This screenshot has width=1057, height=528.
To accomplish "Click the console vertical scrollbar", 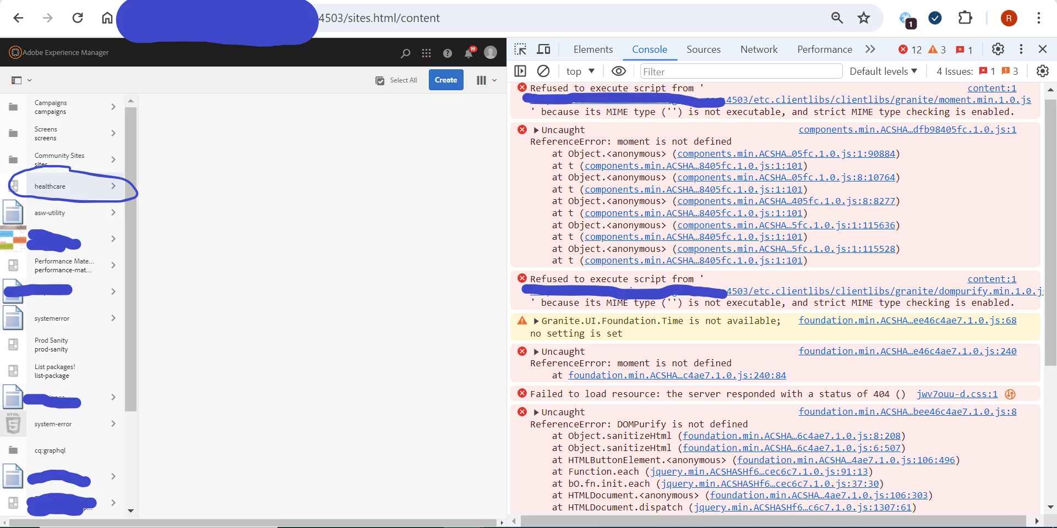I will [1050, 233].
